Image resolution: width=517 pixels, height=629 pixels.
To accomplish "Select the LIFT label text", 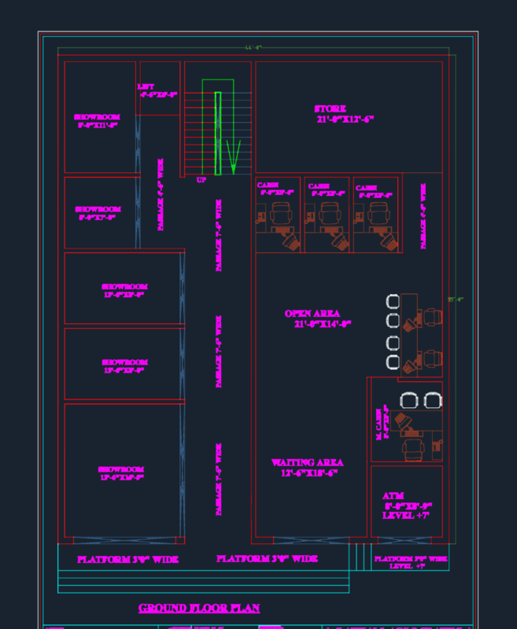I will (x=146, y=86).
